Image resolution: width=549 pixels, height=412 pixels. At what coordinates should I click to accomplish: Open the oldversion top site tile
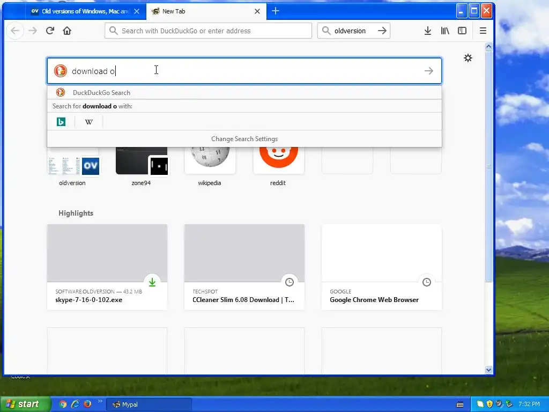click(73, 166)
